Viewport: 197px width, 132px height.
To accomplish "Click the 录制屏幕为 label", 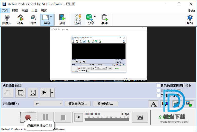I will 11,104.
